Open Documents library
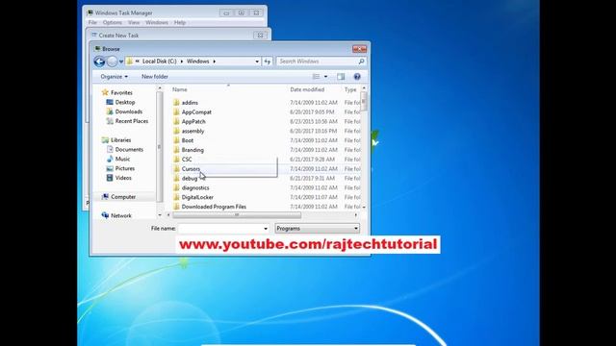 point(129,150)
